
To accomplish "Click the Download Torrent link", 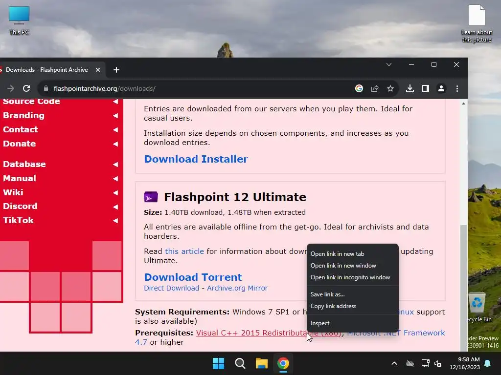I will point(193,277).
